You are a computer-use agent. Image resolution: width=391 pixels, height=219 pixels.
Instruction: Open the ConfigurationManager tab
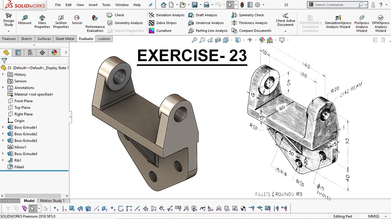click(x=30, y=53)
